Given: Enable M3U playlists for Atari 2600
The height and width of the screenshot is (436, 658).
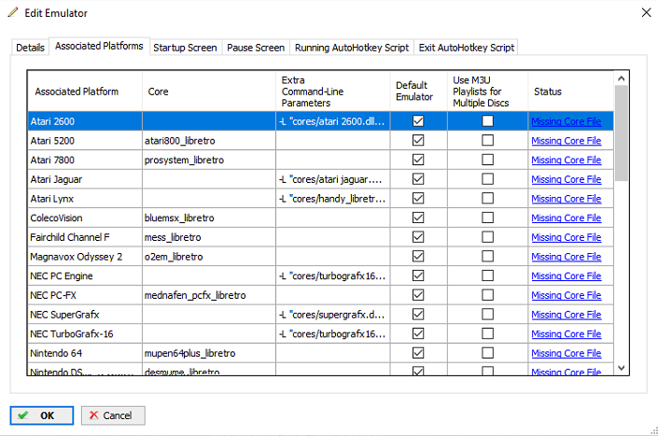Looking at the screenshot, I should click(487, 120).
